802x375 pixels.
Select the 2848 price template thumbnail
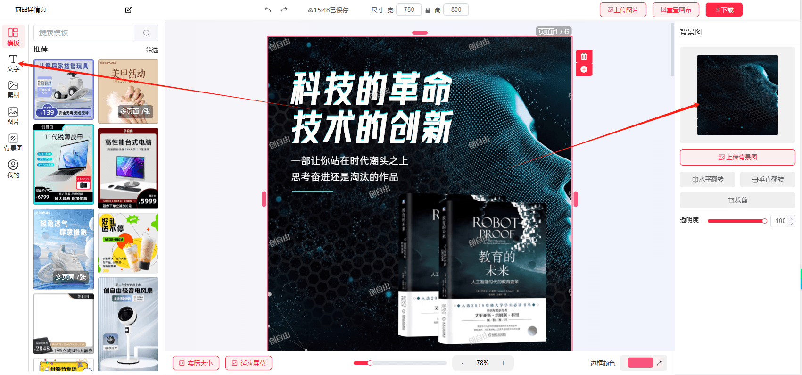click(x=64, y=324)
